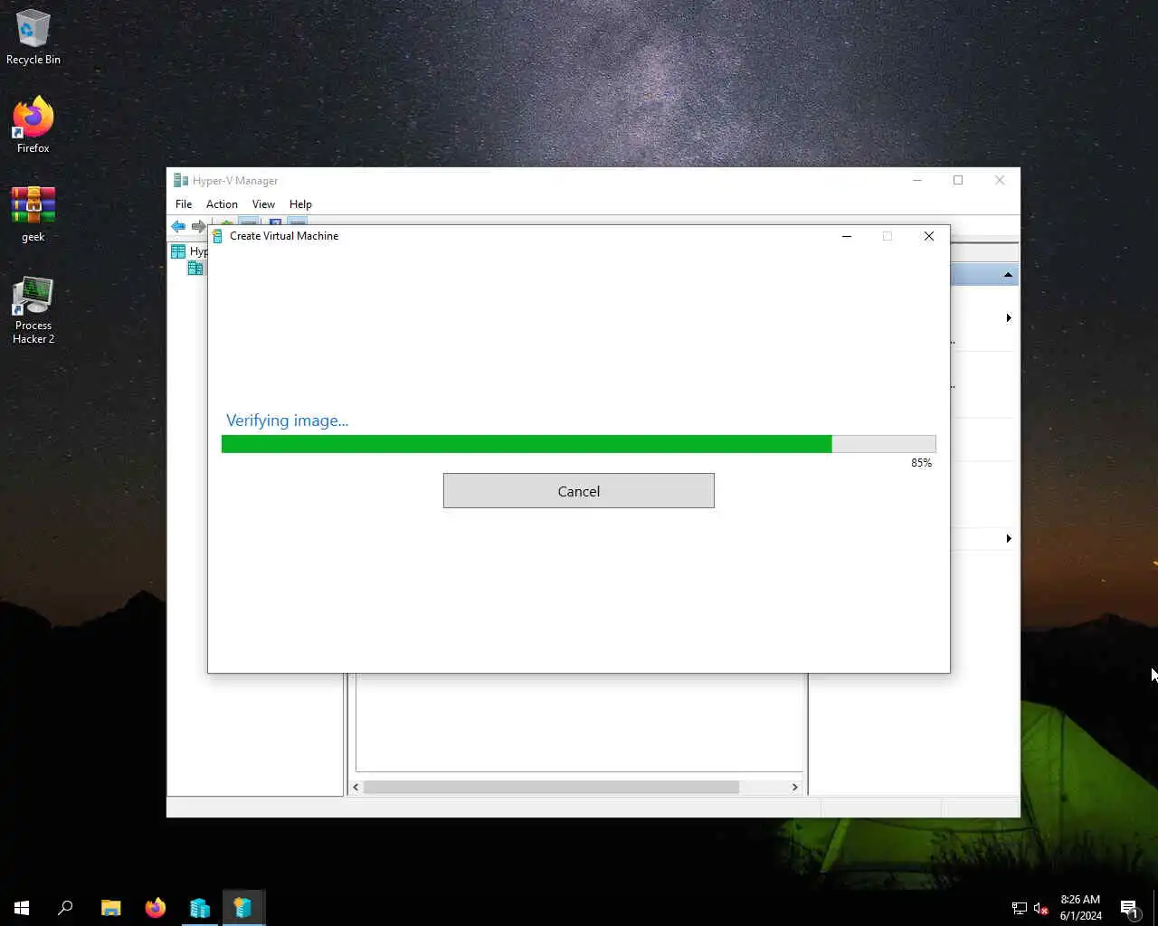The image size is (1158, 926).
Task: Open the Help menu in Hyper-V Manager
Action: click(x=300, y=204)
